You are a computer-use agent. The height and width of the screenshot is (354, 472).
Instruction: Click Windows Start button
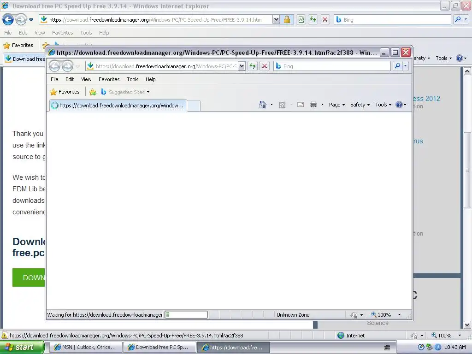[22, 347]
